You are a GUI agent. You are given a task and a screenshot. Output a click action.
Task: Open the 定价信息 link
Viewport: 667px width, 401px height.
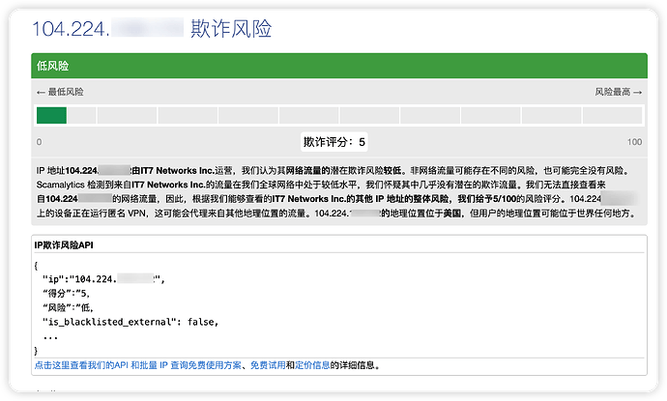pyautogui.click(x=312, y=365)
